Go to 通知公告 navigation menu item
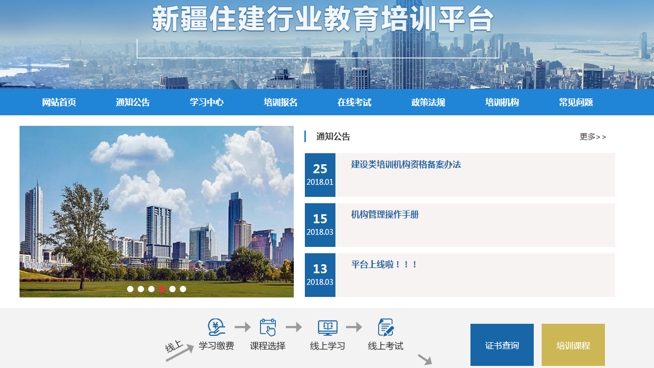654x368 pixels. [133, 103]
